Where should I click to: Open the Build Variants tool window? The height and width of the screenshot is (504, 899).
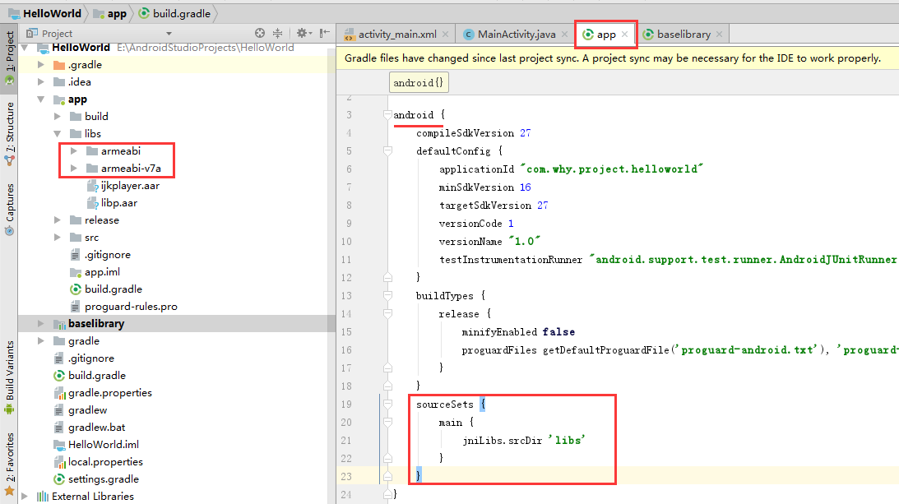click(9, 377)
